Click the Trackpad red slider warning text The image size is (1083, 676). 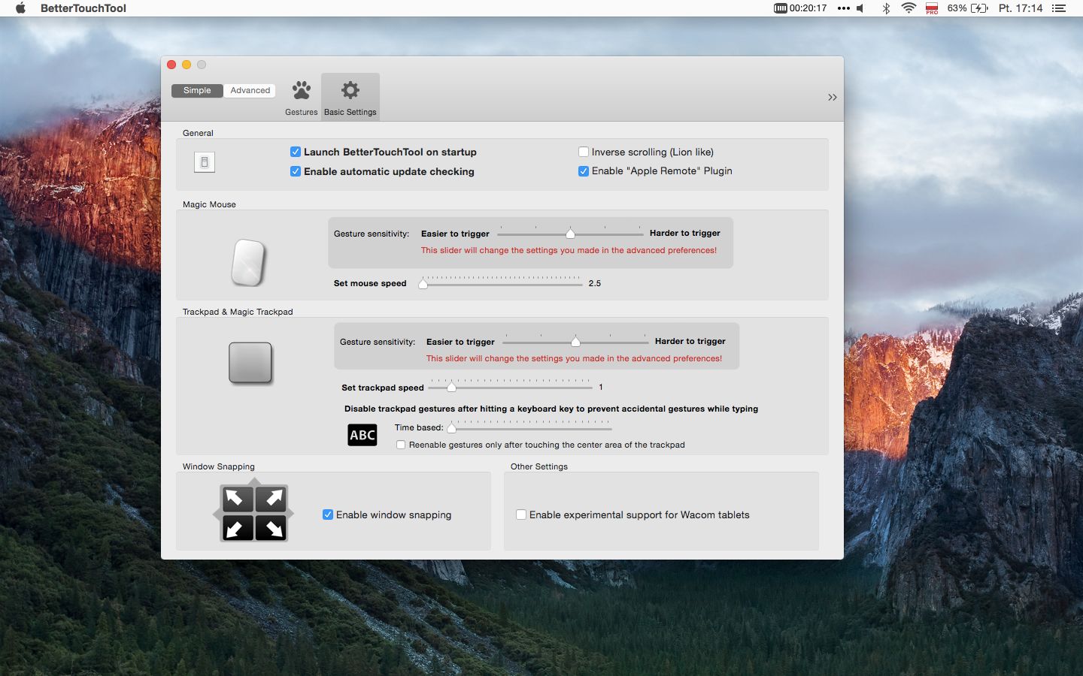(x=574, y=358)
